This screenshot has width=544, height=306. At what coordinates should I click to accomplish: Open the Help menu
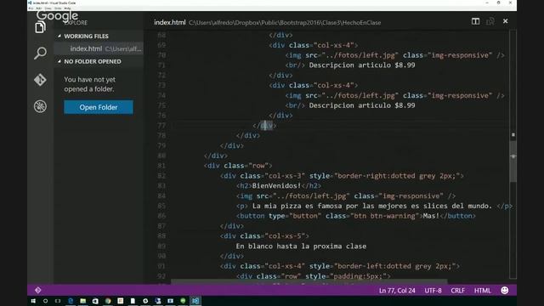click(x=68, y=8)
